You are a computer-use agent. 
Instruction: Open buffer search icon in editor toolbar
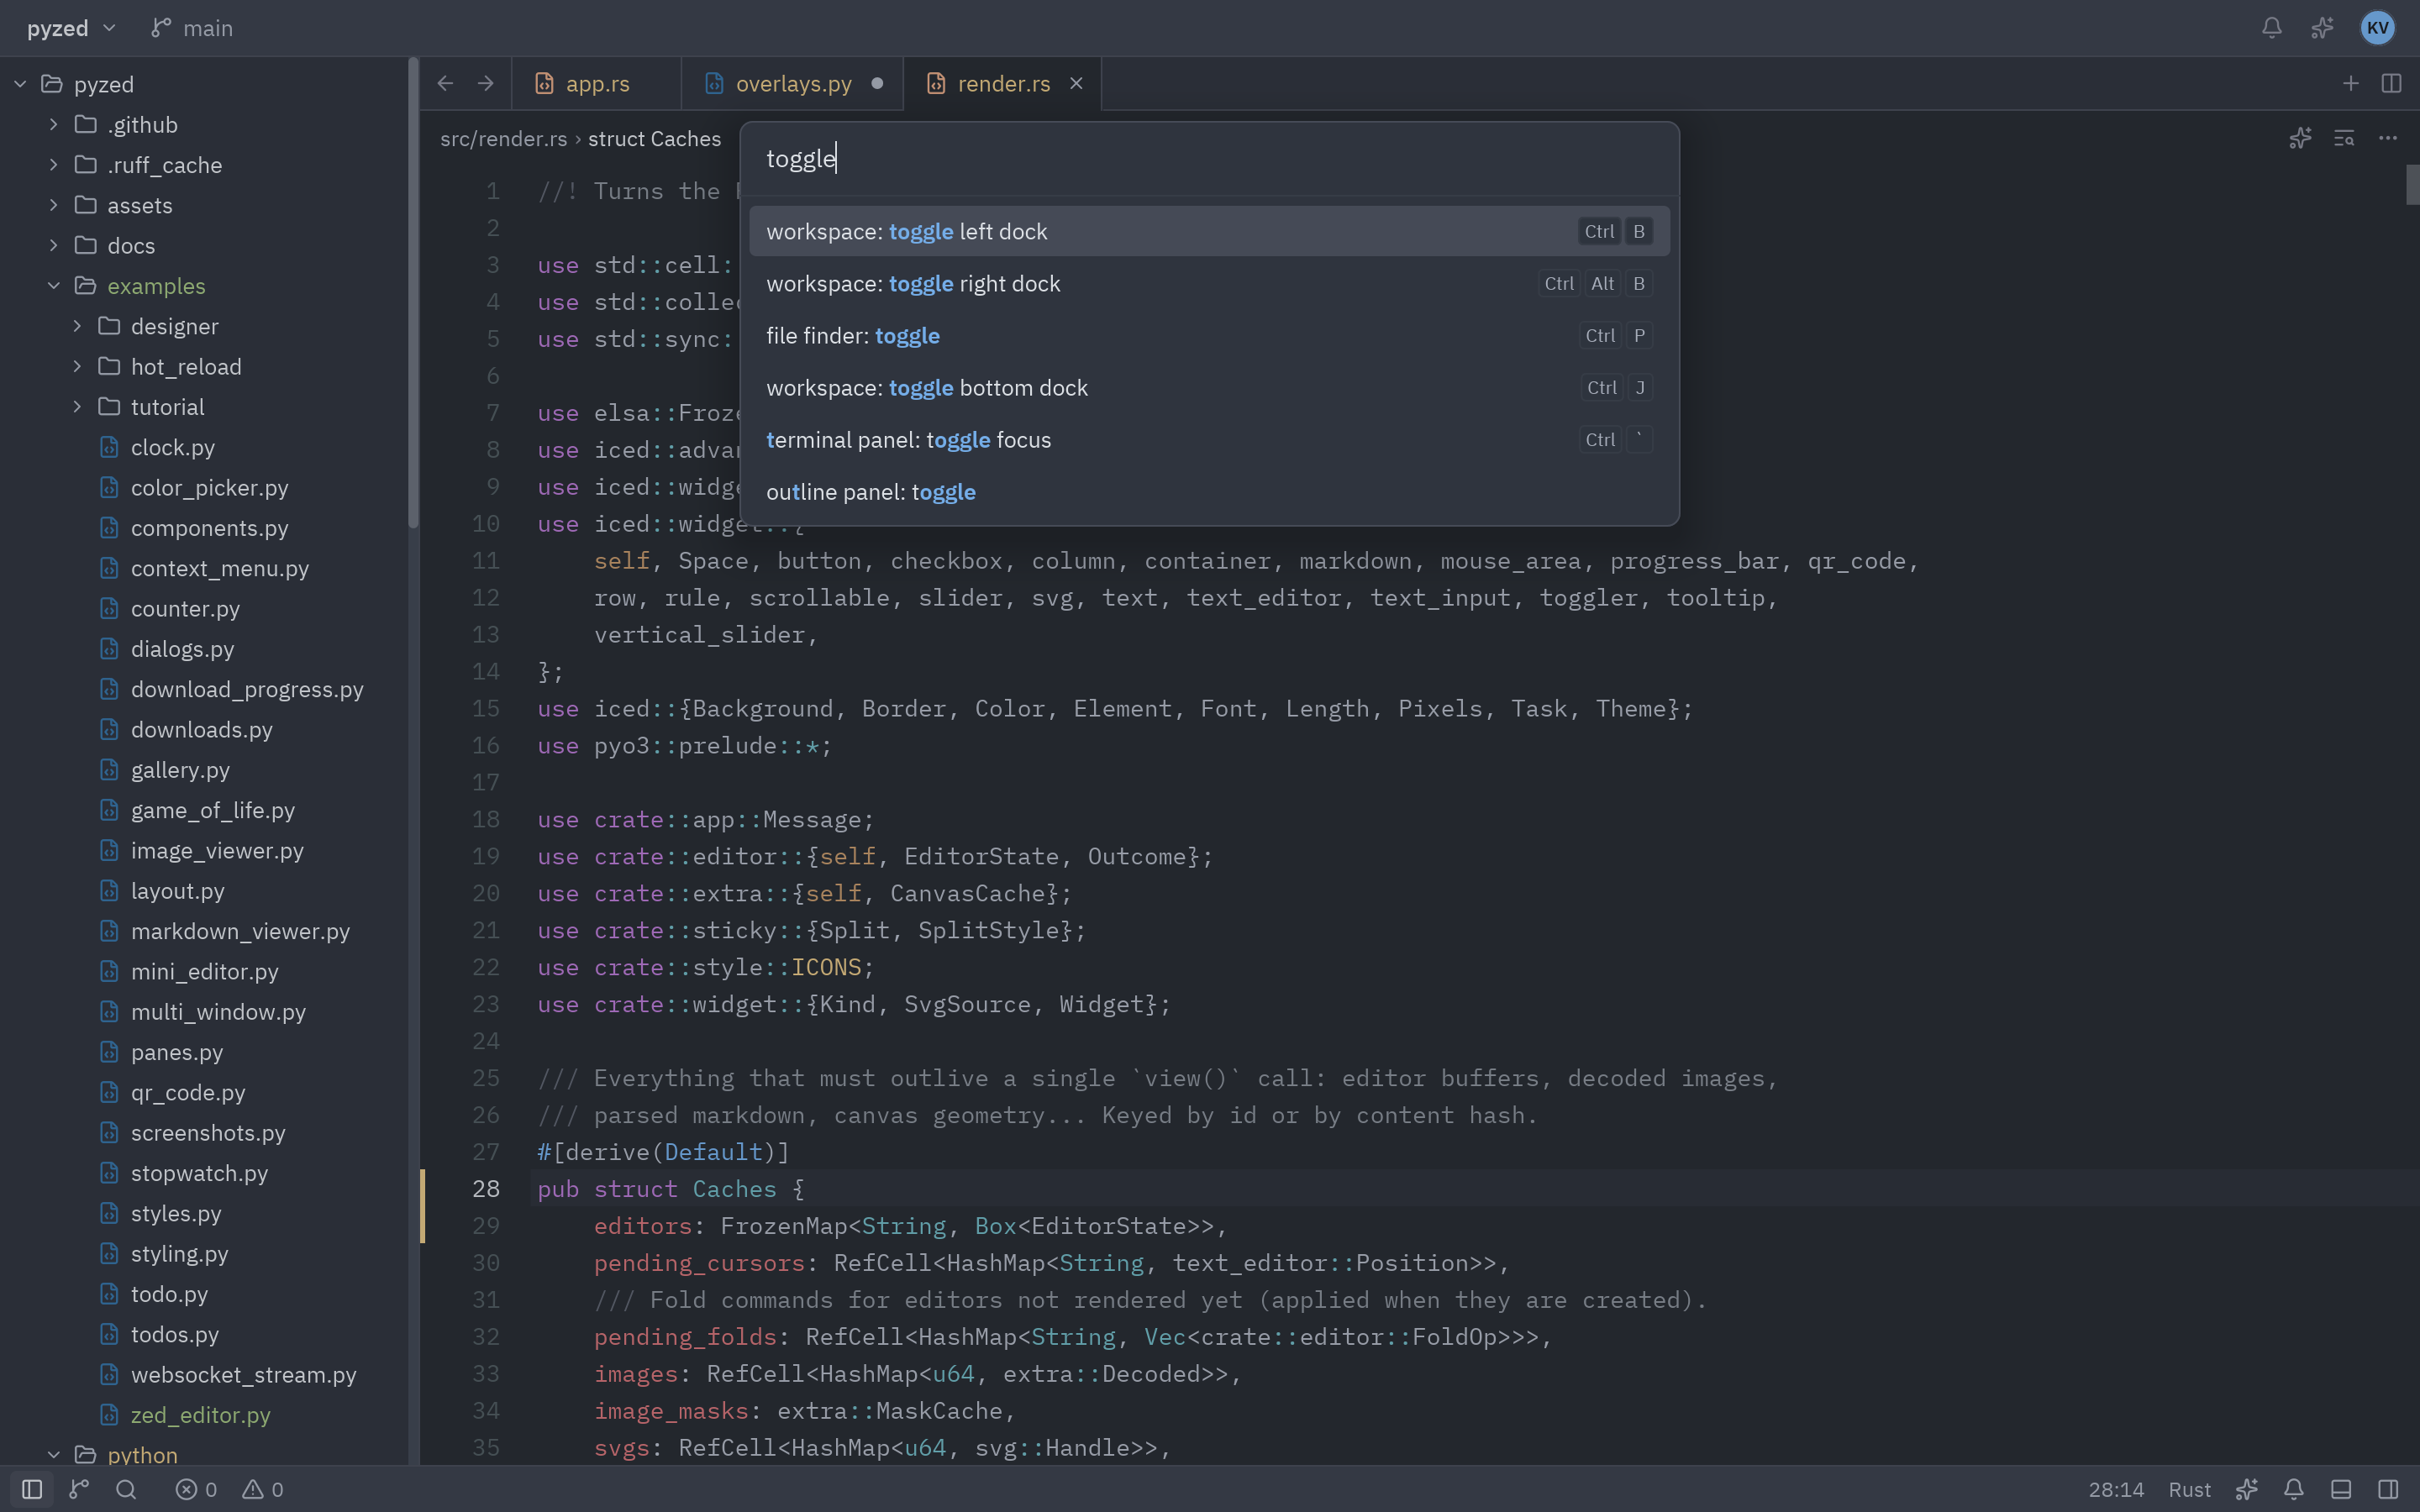point(2344,139)
